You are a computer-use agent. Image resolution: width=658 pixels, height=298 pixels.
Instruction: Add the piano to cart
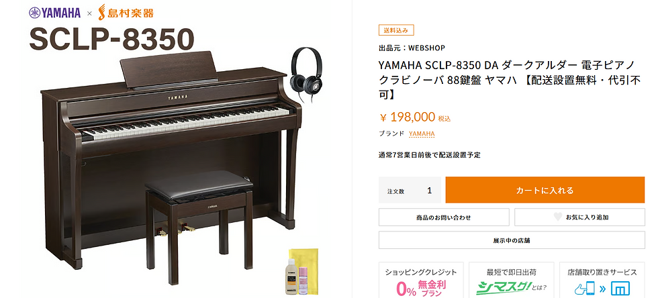pos(545,190)
